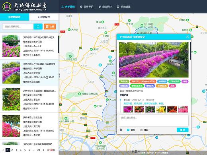Click the green marker at 石门国家森林公园
The width and height of the screenshot is (207, 155).
coord(142,25)
